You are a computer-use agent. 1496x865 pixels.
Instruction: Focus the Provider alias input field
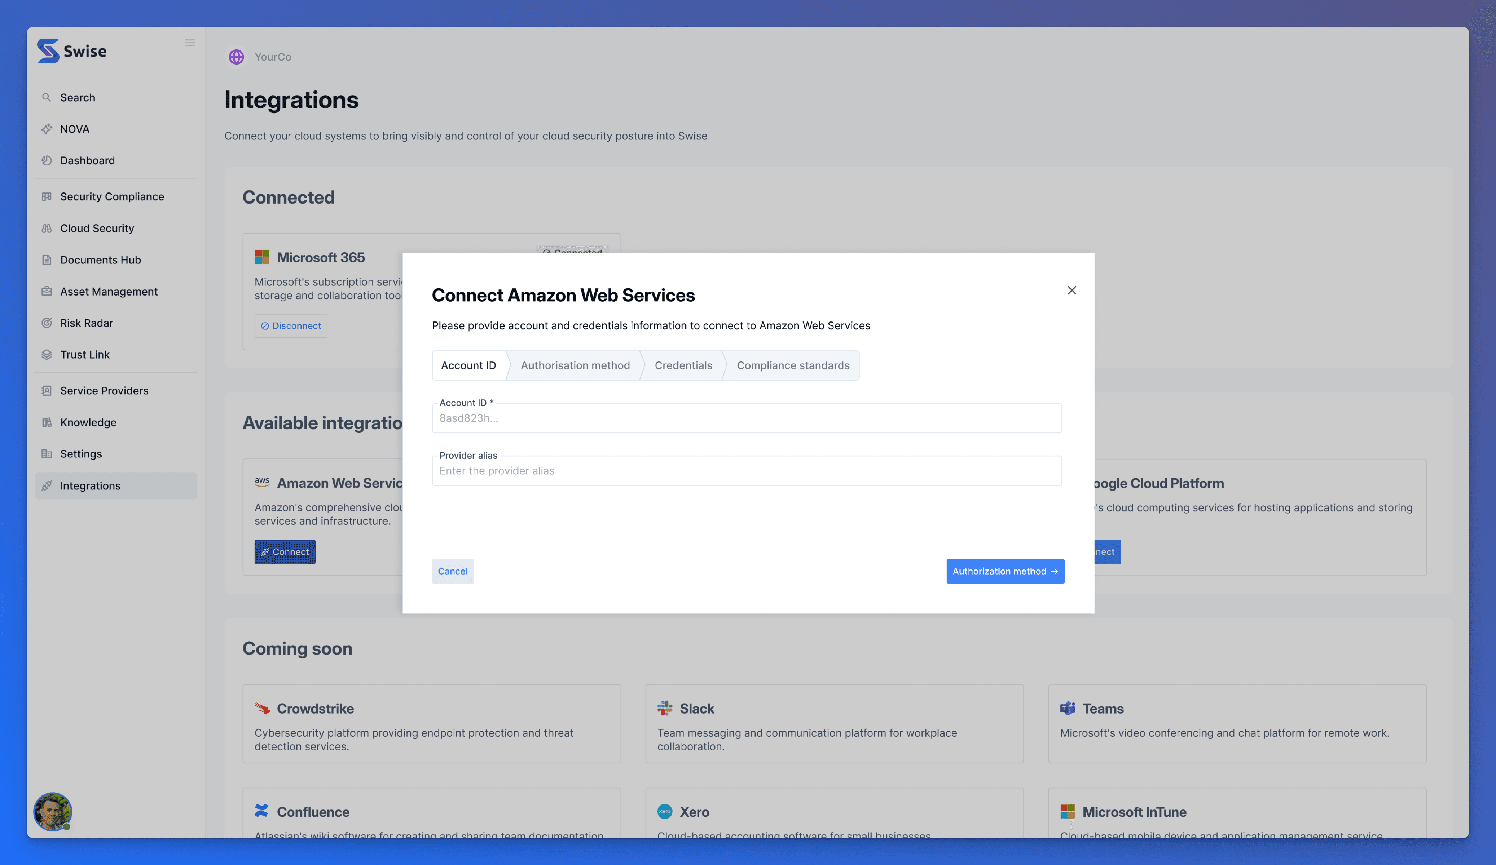click(x=747, y=471)
